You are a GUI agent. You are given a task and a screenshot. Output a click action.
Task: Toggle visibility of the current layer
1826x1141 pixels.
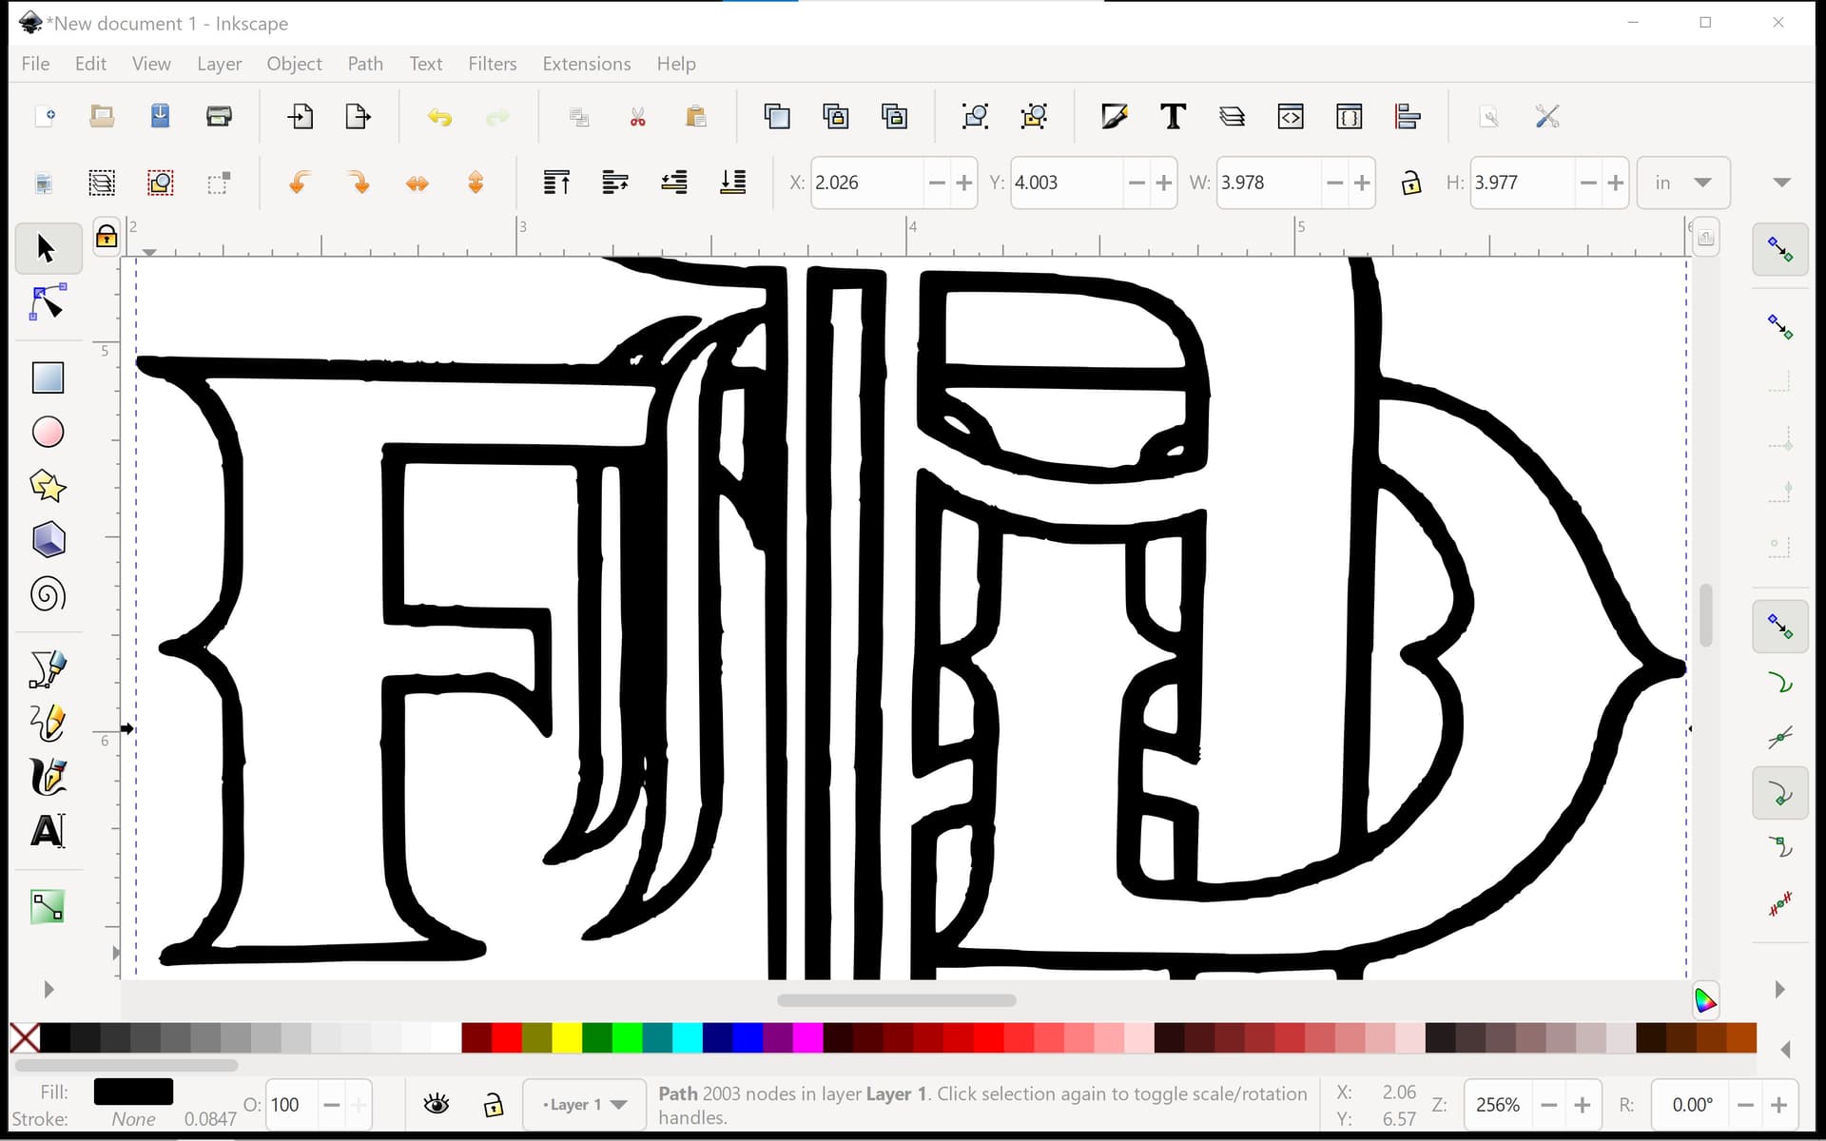point(437,1104)
